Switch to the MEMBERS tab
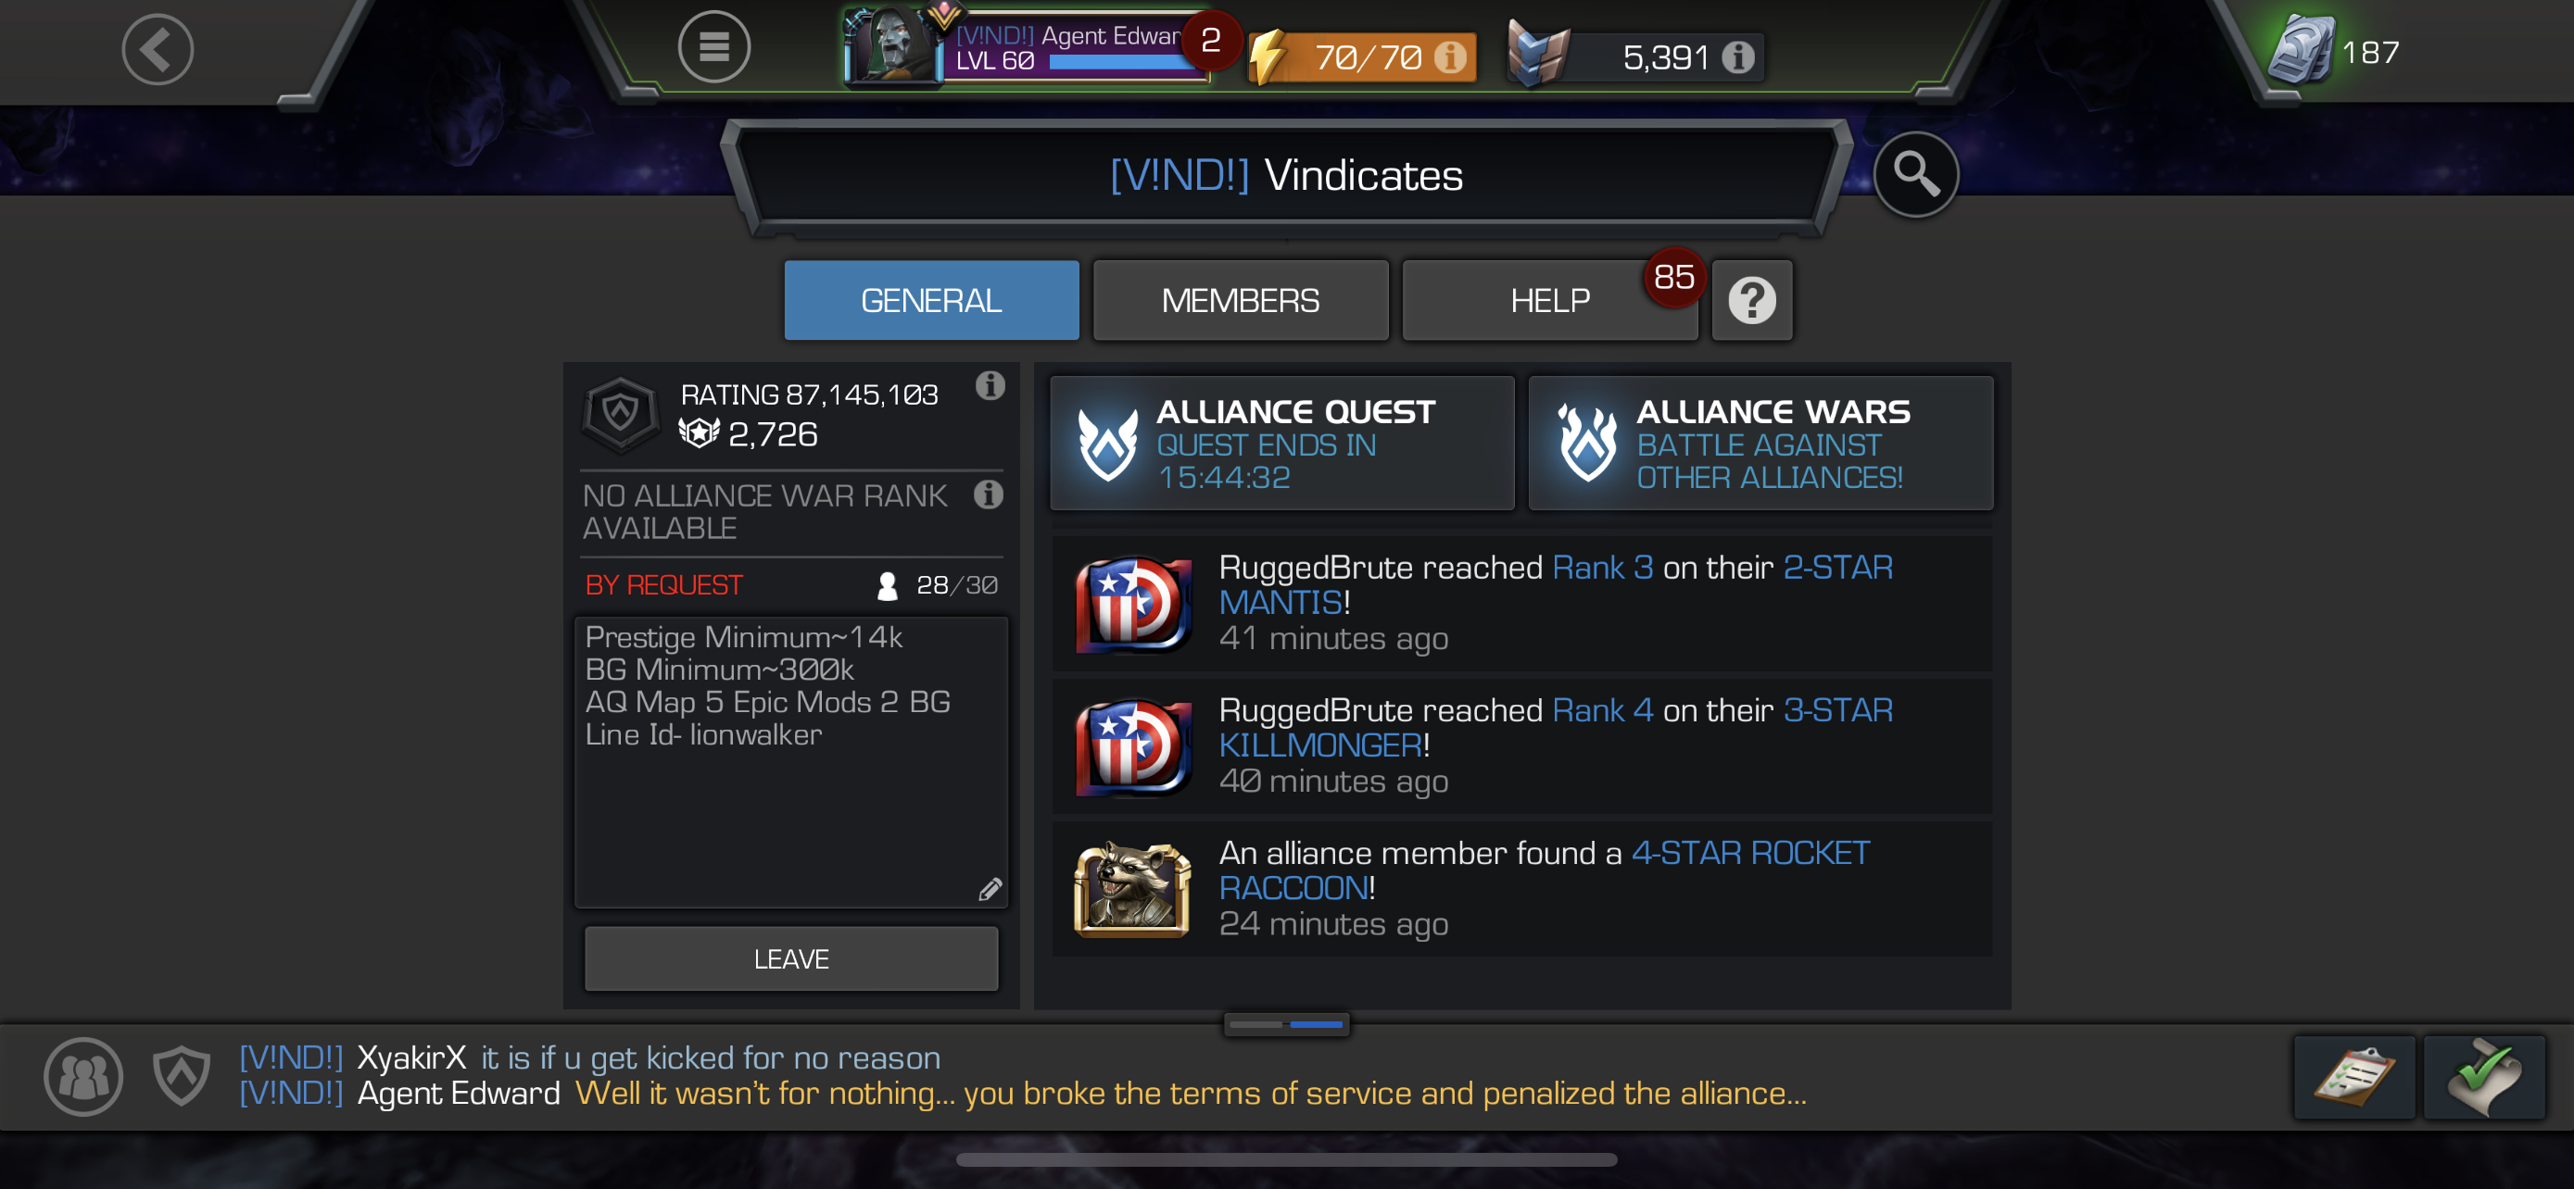Screen dimensions: 2574x1189 [1240, 301]
